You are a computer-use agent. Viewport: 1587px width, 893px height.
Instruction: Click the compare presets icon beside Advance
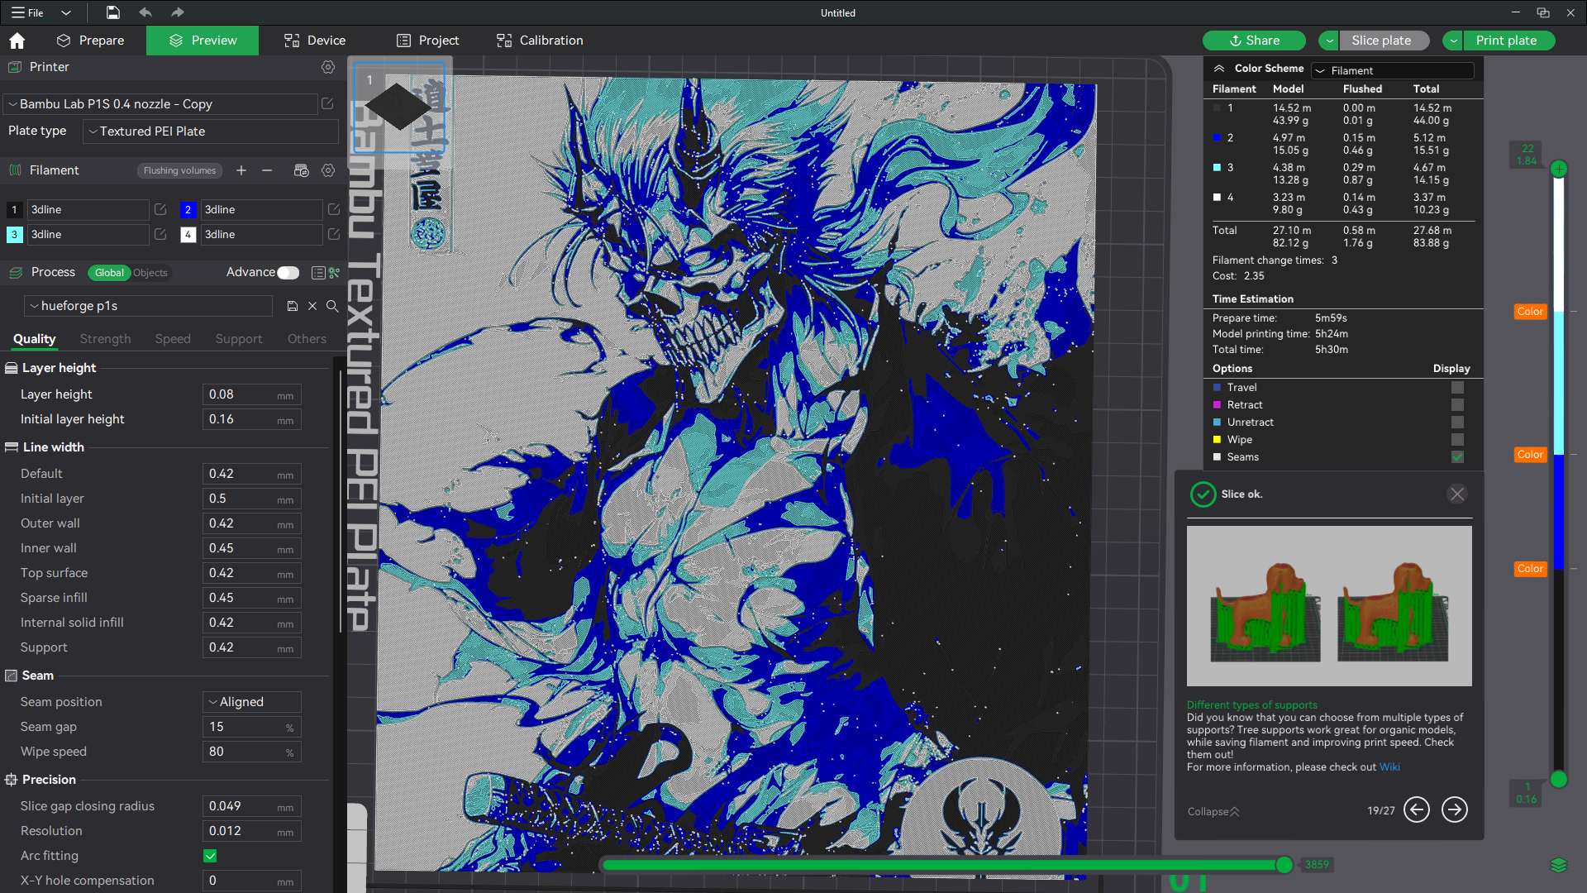coord(335,272)
